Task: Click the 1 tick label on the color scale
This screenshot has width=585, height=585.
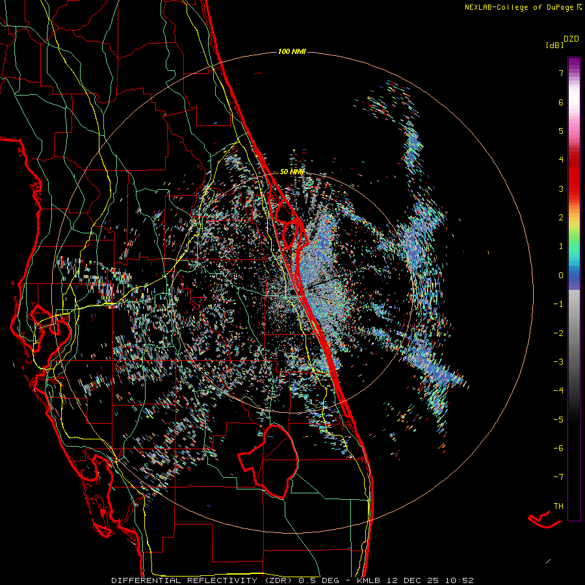Action: pos(561,246)
